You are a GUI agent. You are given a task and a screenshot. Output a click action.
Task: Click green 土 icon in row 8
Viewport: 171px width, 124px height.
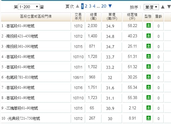pos(148,98)
